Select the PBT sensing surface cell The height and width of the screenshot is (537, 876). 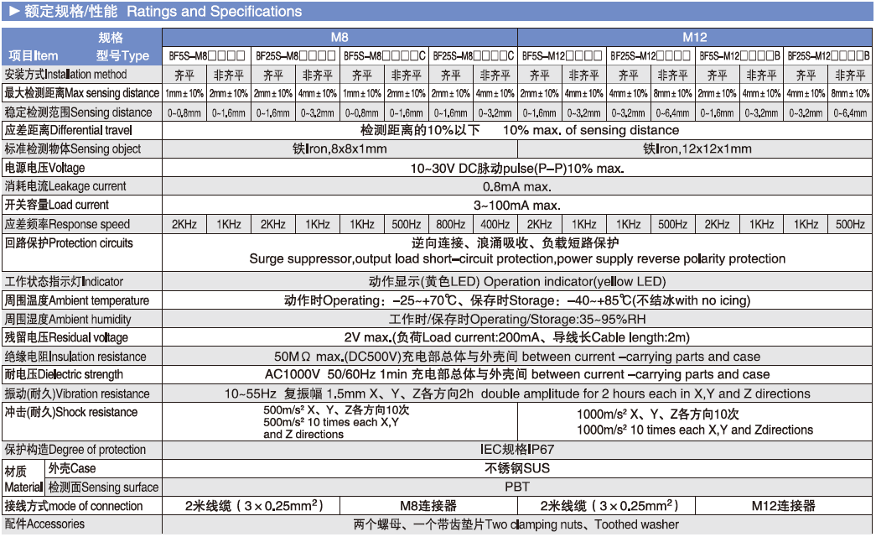(516, 487)
